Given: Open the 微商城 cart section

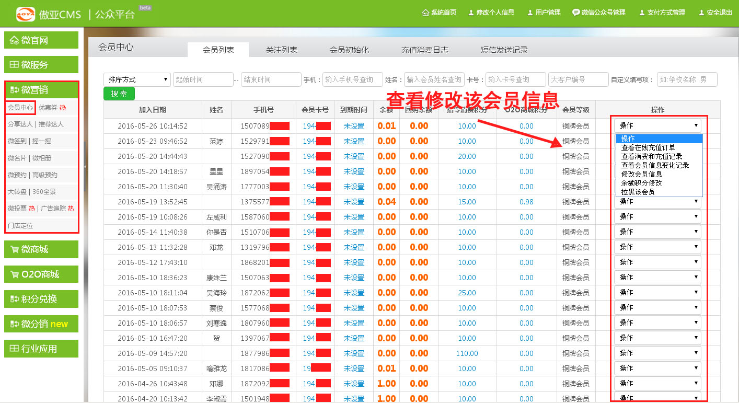Looking at the screenshot, I should [41, 249].
